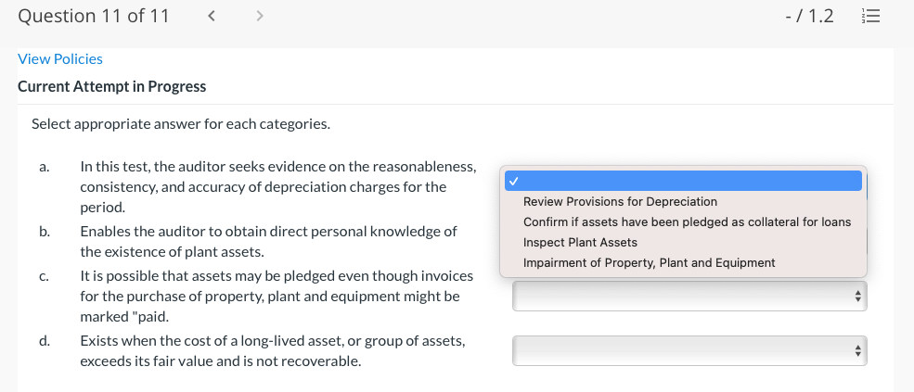The width and height of the screenshot is (914, 392).
Task: Pick the Inspect Plant Assets option
Action: tap(580, 242)
